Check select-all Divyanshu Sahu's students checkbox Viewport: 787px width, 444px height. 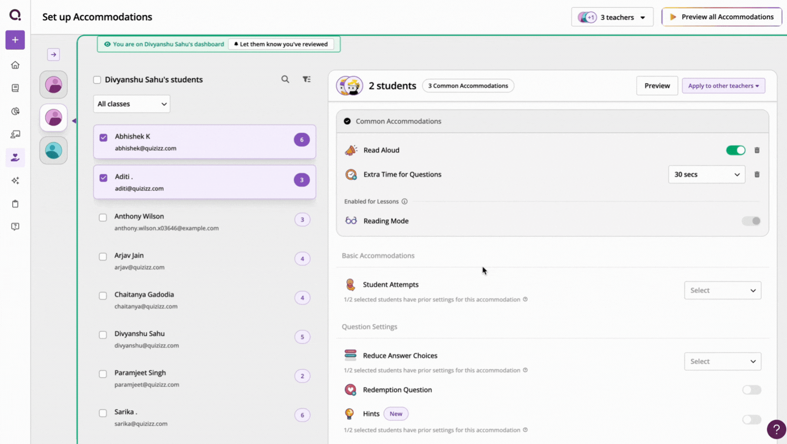[x=97, y=80]
